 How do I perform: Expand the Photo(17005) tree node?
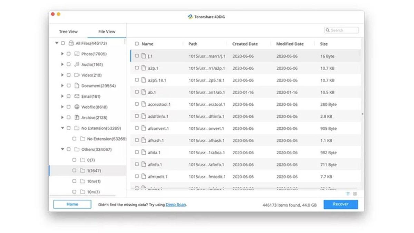coord(62,54)
